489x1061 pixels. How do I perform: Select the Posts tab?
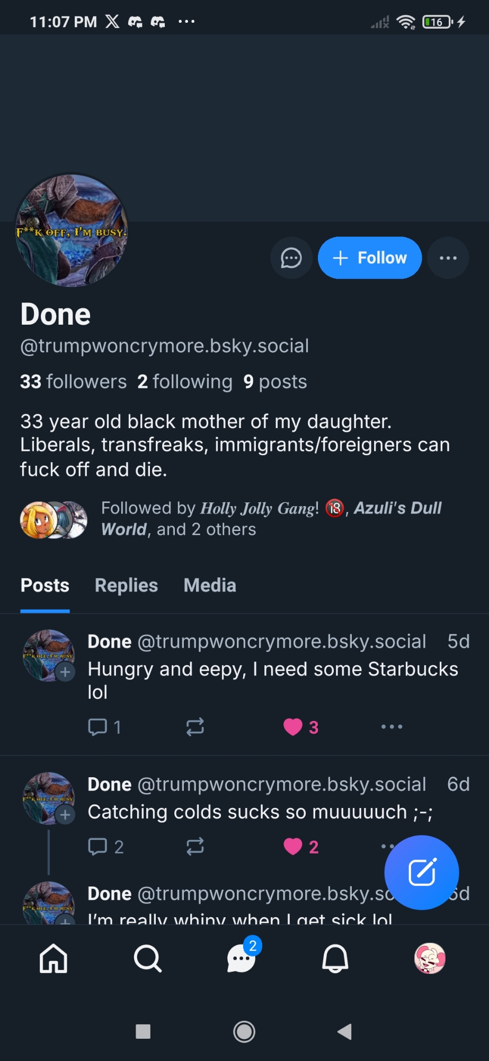[x=45, y=586]
